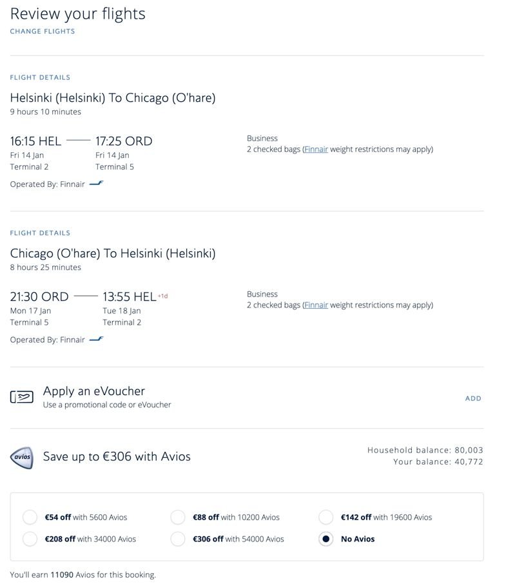The height and width of the screenshot is (584, 506).
Task: Click the Save up to €306 with Avios heading
Action: click(117, 456)
